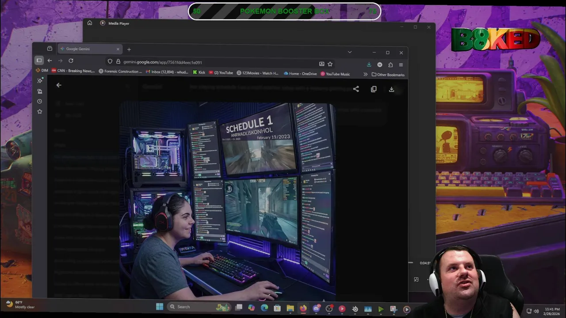The height and width of the screenshot is (318, 566).
Task: List all tabs dropdown arrow
Action: point(349,52)
